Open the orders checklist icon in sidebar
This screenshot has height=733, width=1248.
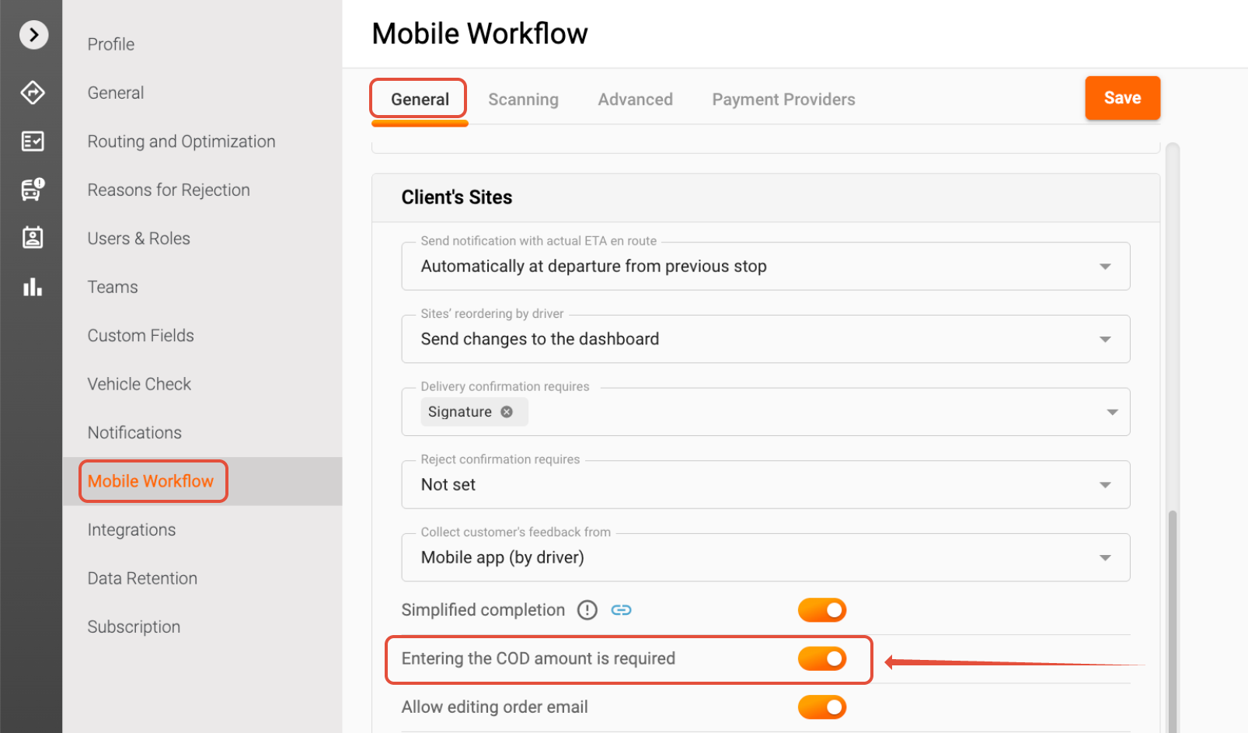(x=33, y=141)
